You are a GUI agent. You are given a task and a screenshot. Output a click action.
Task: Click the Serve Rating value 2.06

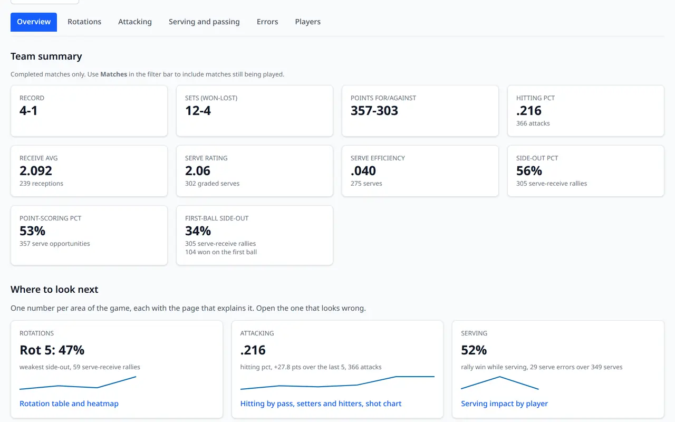(198, 171)
